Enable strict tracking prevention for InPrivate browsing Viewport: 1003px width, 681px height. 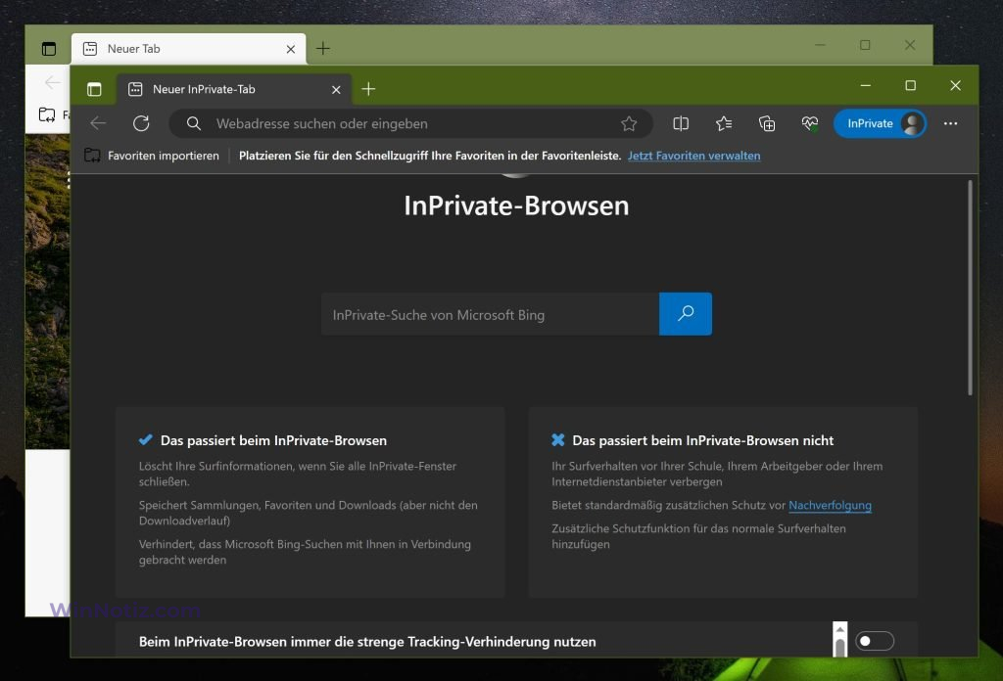[875, 641]
